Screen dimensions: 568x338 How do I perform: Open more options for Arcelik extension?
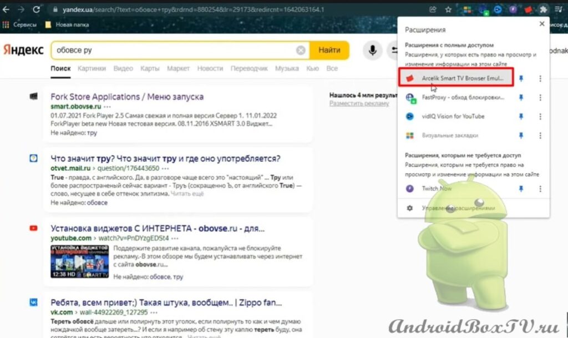tap(540, 78)
